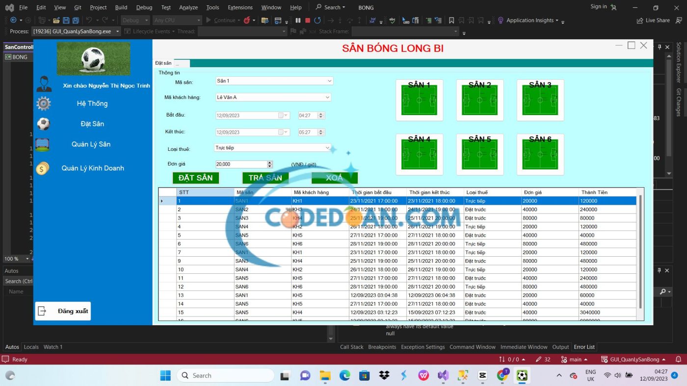Click the goal net icon for Quản Lý Sân
This screenshot has height=386, width=687.
coord(42,145)
